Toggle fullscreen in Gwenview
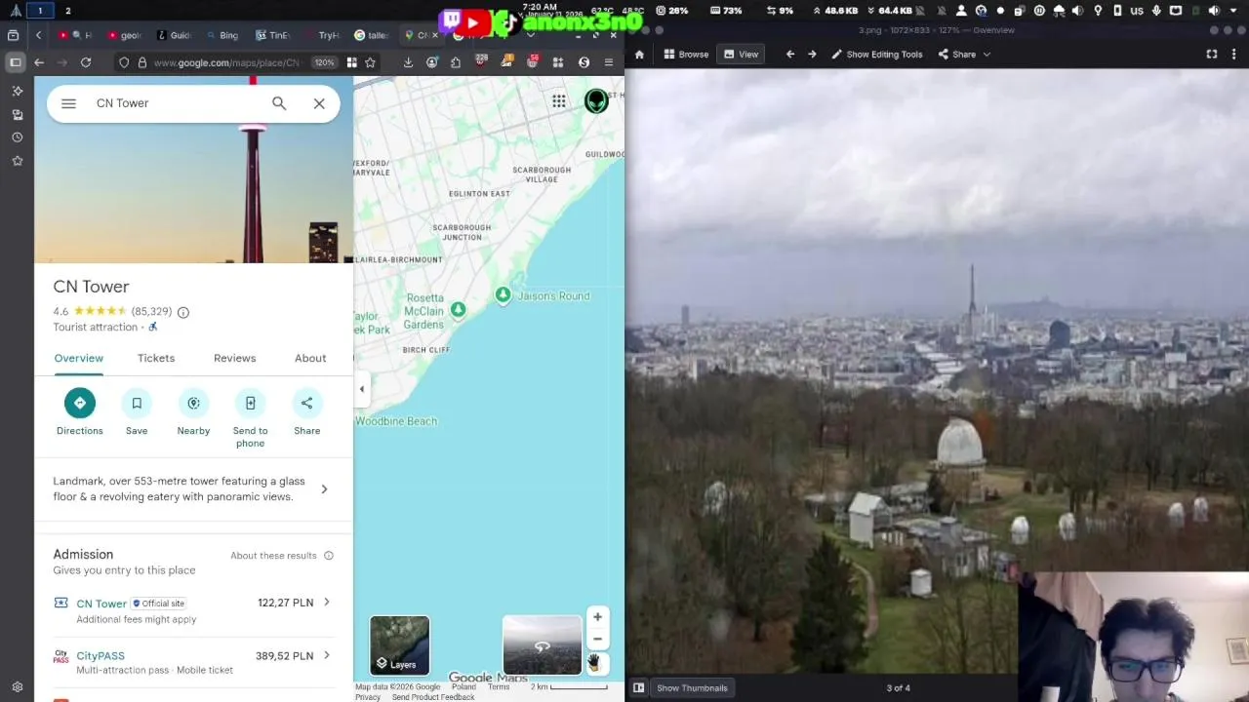This screenshot has width=1249, height=702. (1212, 55)
